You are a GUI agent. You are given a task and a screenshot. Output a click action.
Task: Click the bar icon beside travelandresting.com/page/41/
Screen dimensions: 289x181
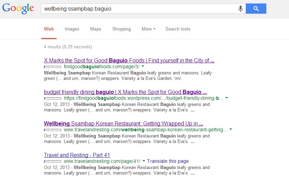click(53, 161)
